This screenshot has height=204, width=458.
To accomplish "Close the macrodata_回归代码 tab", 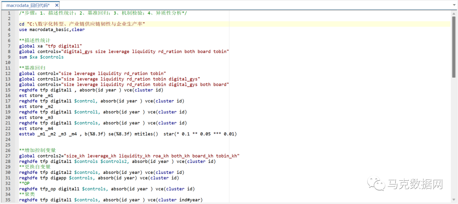I will 57,6.
